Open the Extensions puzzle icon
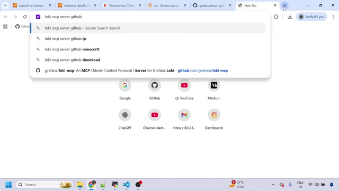Image resolution: width=339 pixels, height=191 pixels. tap(276, 16)
